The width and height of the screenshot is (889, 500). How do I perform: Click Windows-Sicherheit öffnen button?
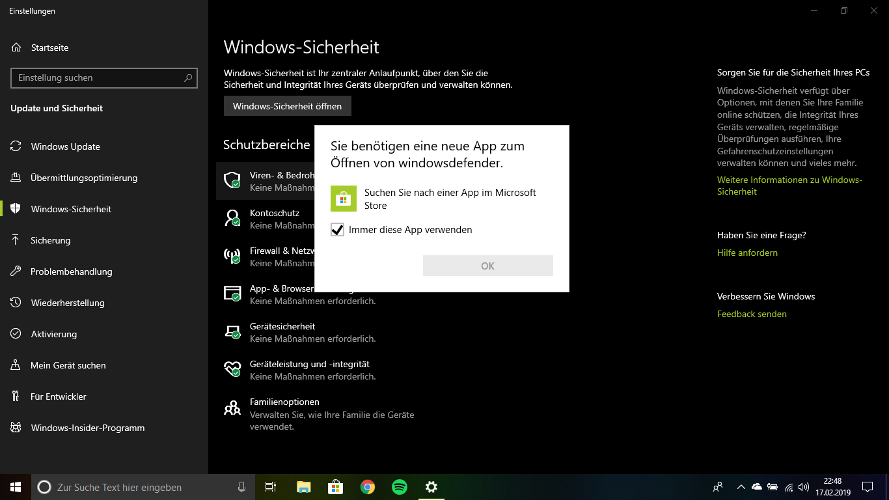288,106
